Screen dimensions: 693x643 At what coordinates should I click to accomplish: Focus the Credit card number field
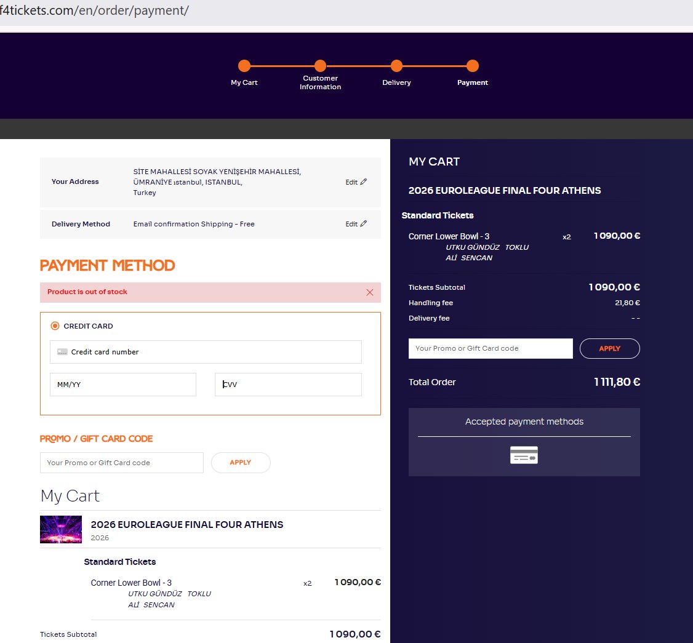pyautogui.click(x=206, y=352)
